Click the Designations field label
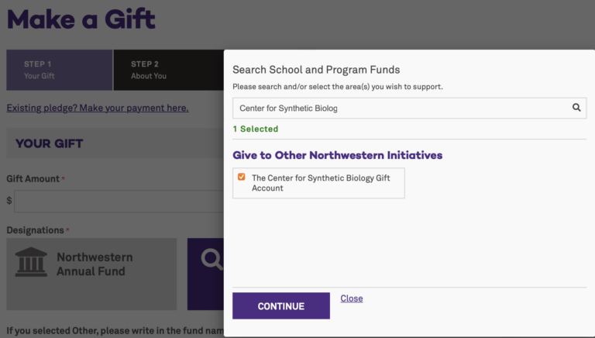595x338 pixels. click(x=35, y=230)
